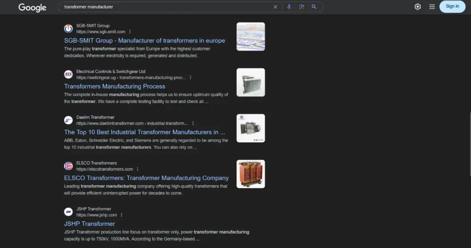Screen dimensions: 471x248
Task: Click the Google logo
Action: (32, 7)
